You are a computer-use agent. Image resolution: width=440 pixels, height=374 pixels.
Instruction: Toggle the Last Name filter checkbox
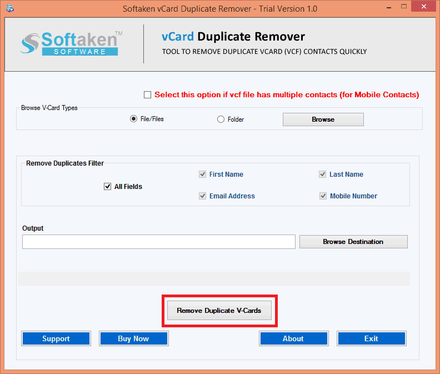coord(322,174)
